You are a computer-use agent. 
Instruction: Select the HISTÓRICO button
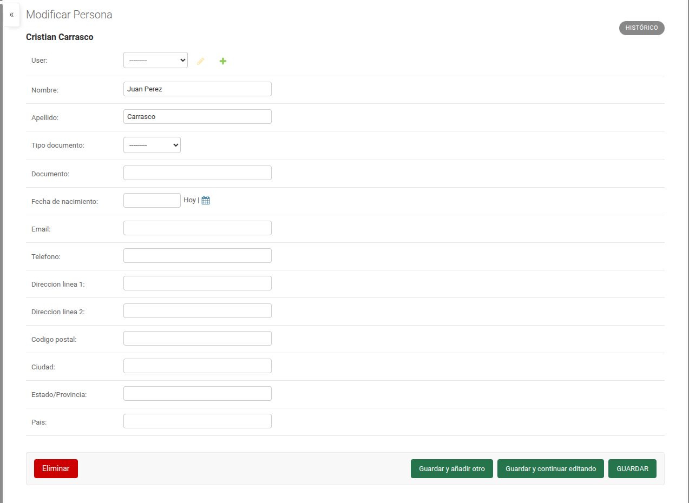pyautogui.click(x=641, y=28)
